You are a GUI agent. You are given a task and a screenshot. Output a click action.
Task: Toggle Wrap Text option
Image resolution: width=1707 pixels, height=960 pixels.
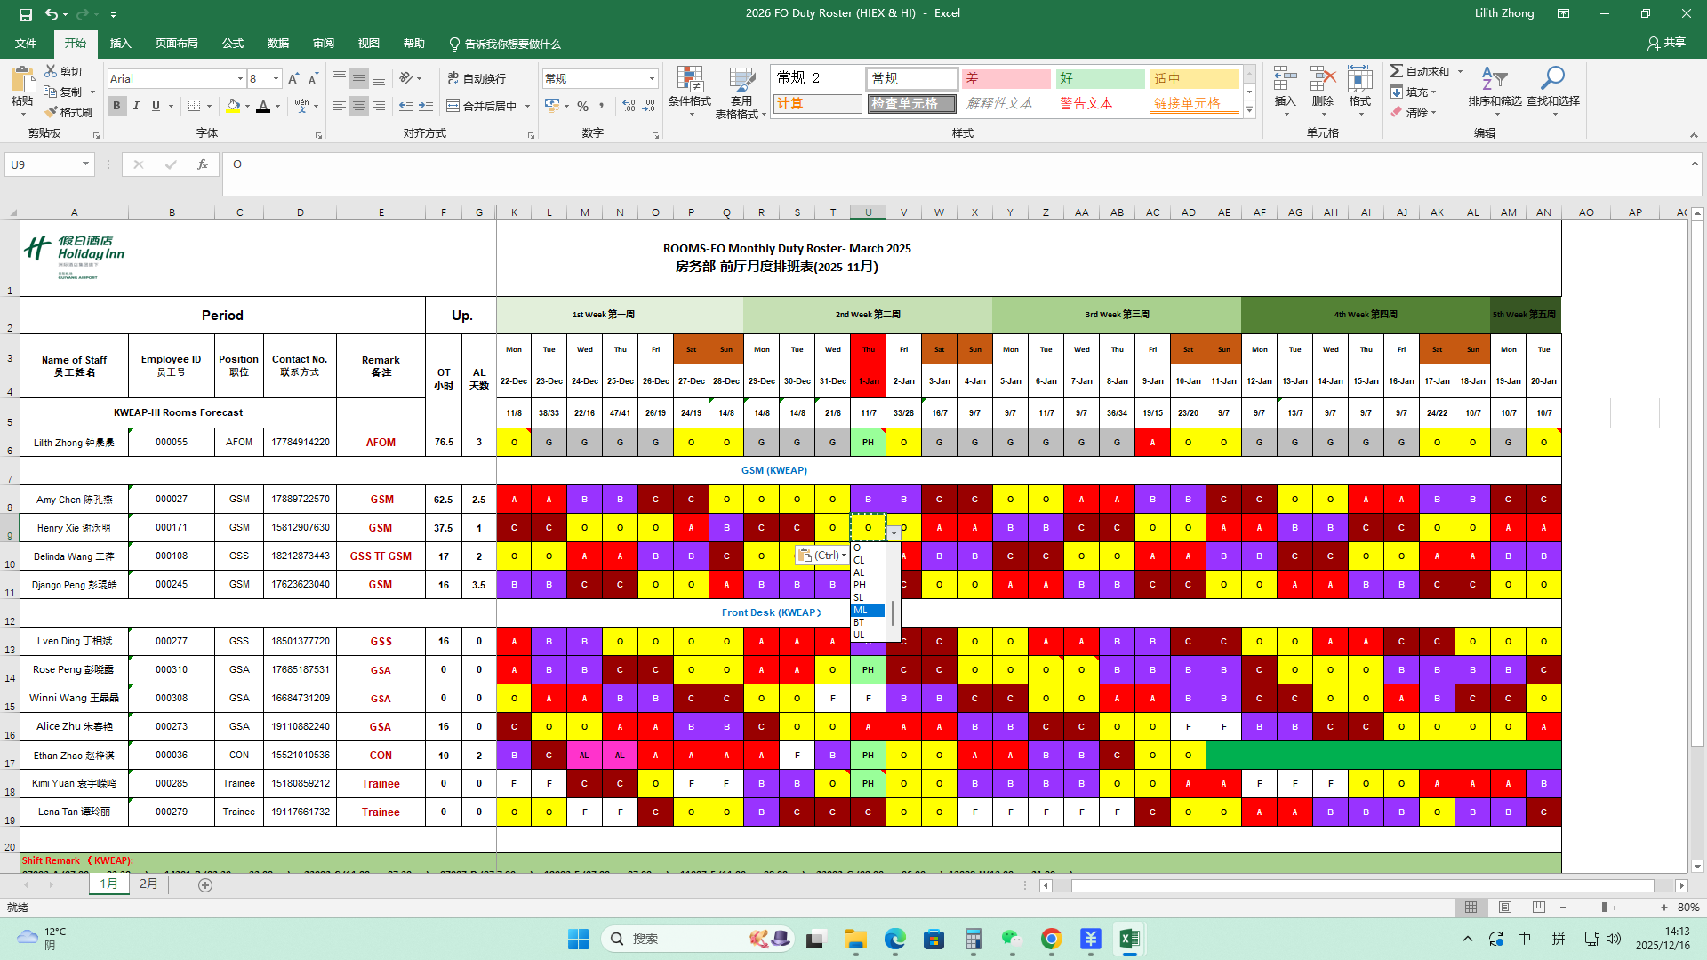[x=477, y=78]
